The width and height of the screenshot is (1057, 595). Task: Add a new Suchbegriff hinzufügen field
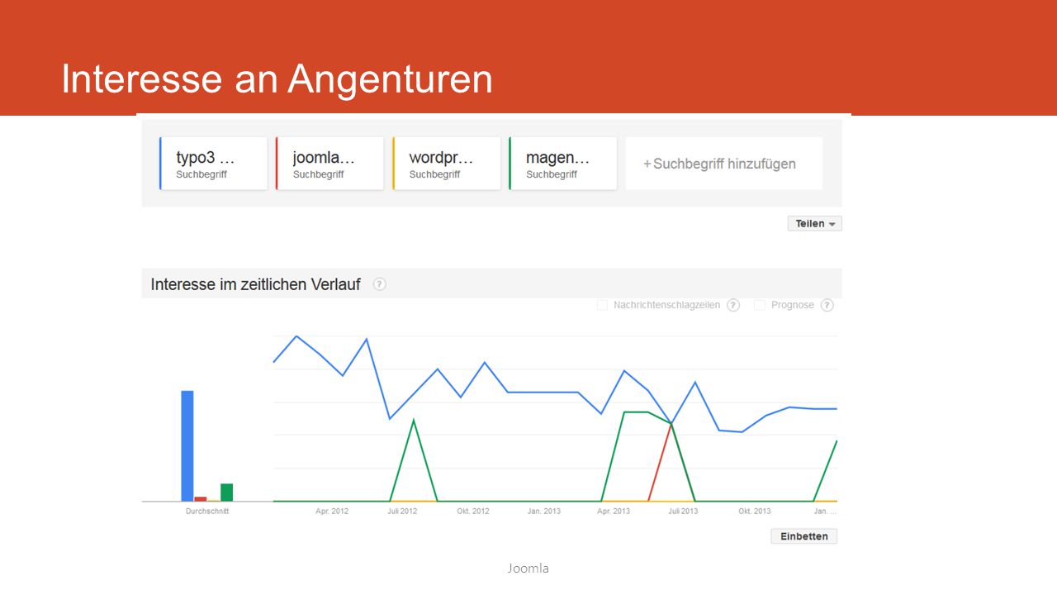tap(724, 164)
